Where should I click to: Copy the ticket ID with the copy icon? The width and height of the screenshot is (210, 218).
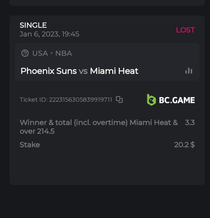click(x=119, y=100)
